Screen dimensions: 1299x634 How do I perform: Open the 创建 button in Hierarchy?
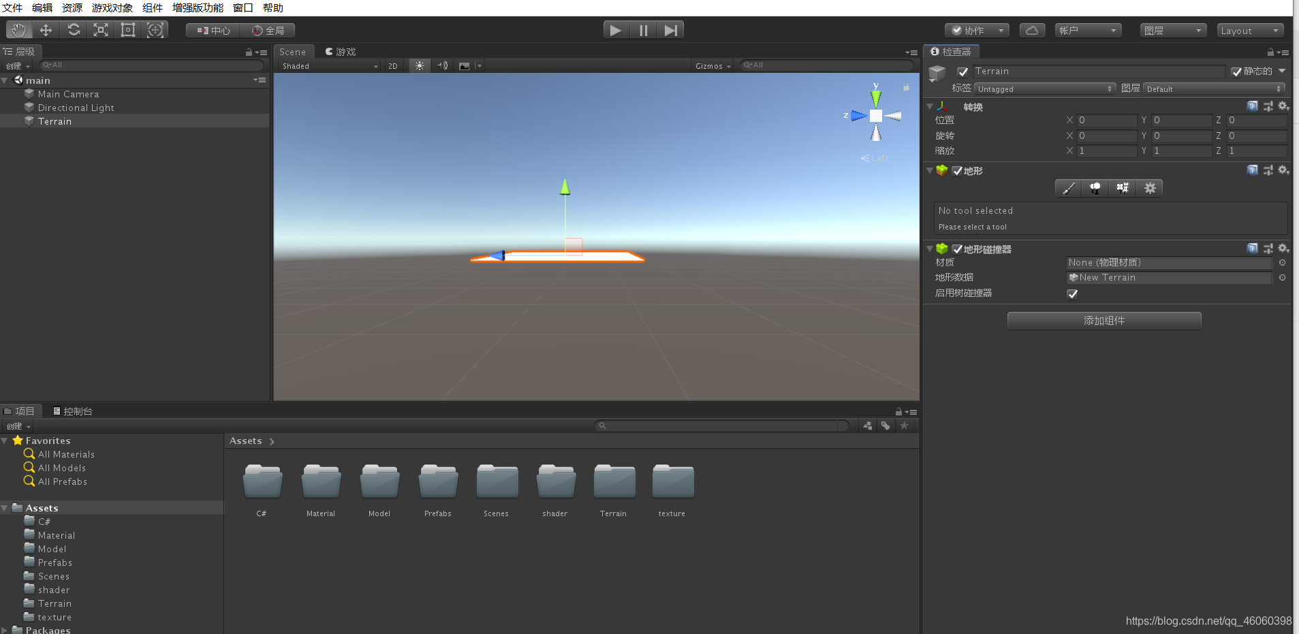[18, 66]
